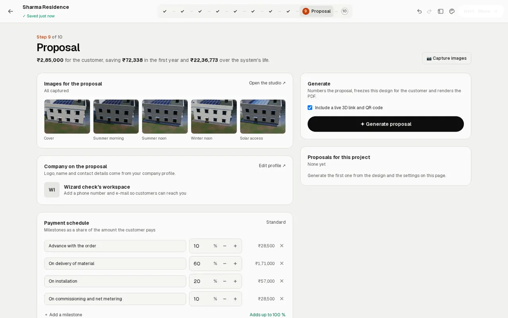
Task: Click the 60 percent value field
Action: click(x=201, y=264)
